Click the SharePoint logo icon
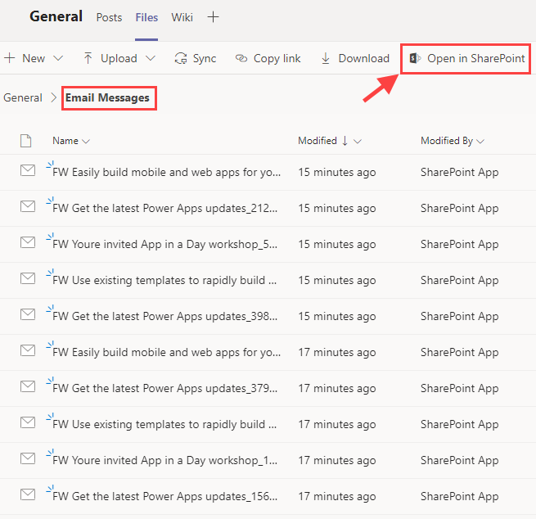The image size is (536, 519). pos(415,58)
